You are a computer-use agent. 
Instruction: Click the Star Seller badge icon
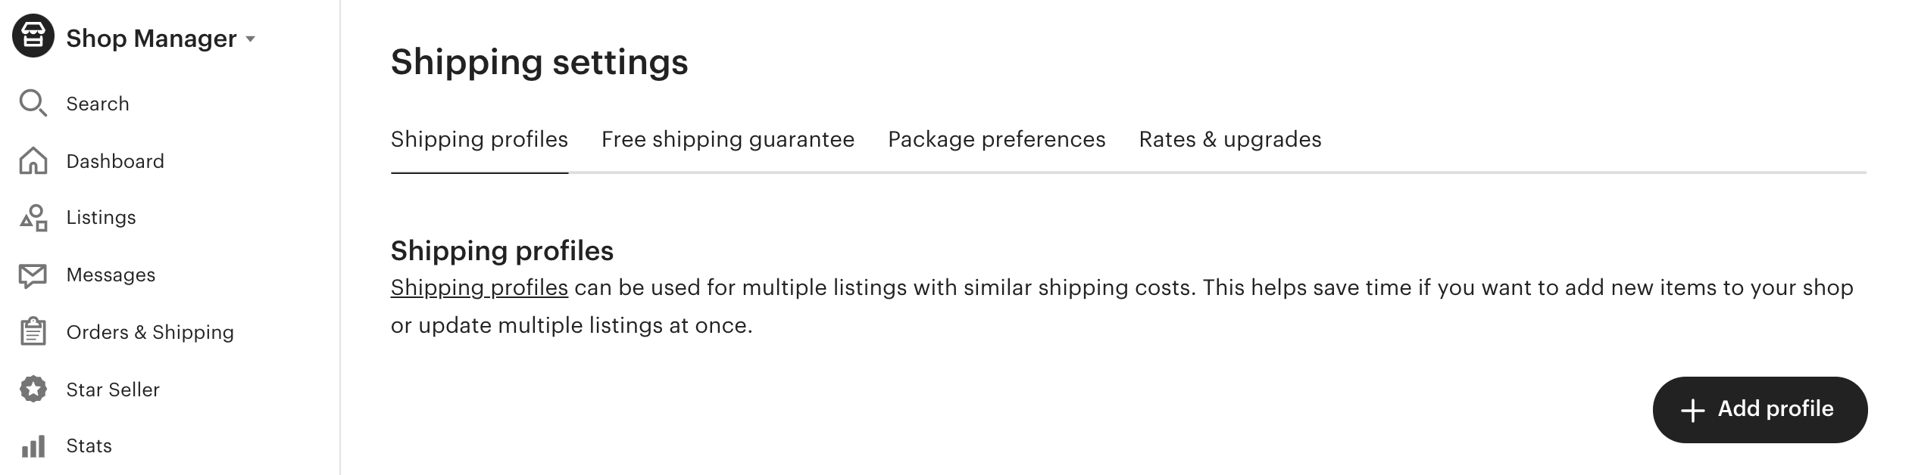tap(33, 390)
